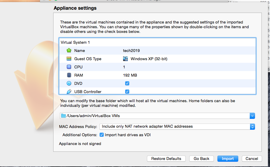This screenshot has width=270, height=167.
Task: Click the Cancel button
Action: coord(252,158)
